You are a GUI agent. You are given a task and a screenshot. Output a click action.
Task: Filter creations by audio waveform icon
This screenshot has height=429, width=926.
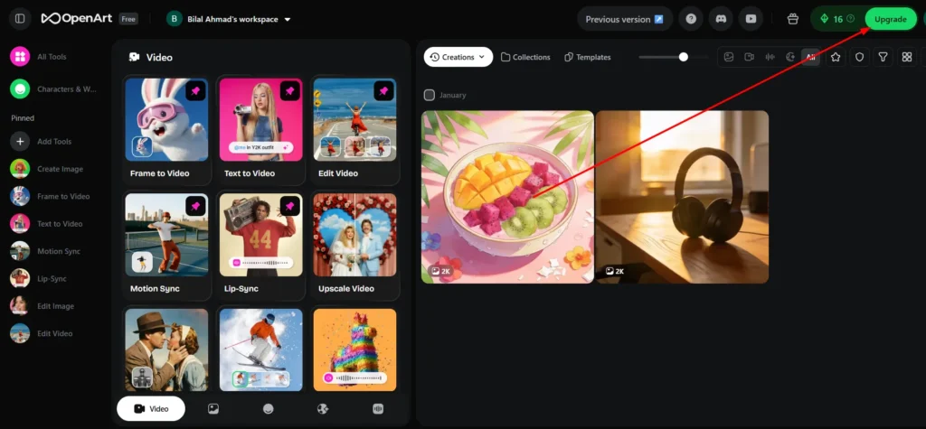pos(770,57)
